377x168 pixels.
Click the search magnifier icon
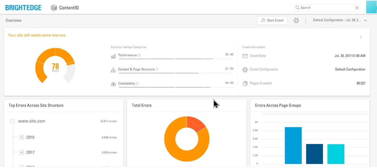(297, 8)
